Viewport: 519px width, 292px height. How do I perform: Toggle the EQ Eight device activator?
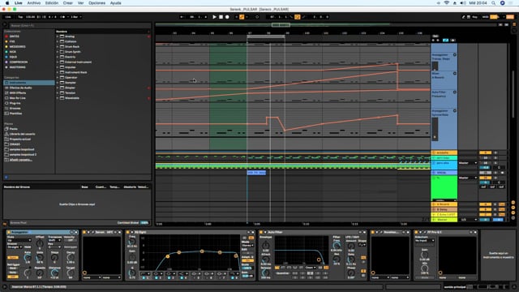[128, 232]
